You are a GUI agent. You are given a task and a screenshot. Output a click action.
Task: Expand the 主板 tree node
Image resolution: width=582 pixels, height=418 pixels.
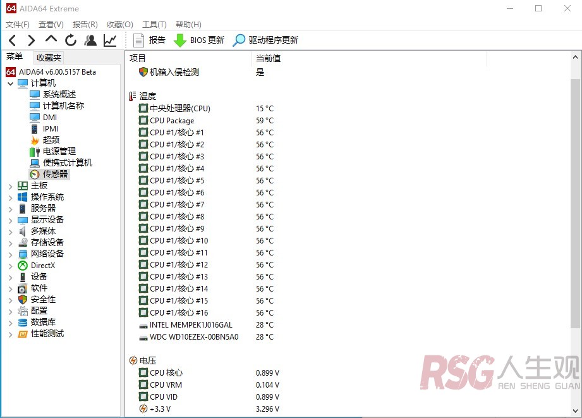click(x=10, y=187)
